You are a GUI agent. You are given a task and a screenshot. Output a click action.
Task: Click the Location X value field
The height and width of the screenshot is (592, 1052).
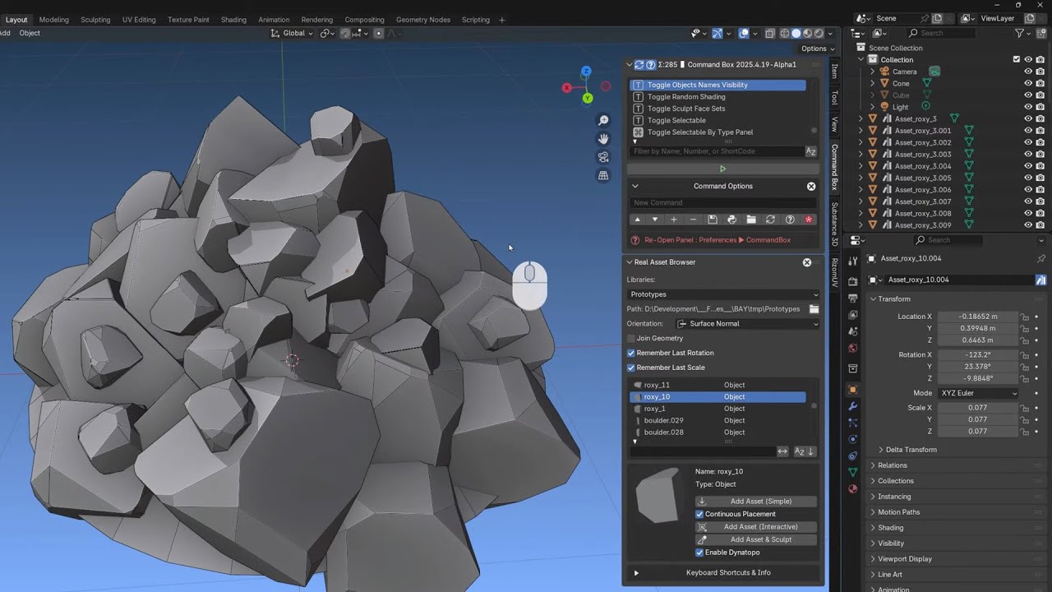coord(977,317)
